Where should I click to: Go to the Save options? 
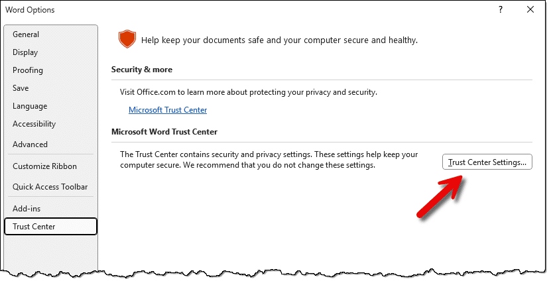click(x=21, y=88)
